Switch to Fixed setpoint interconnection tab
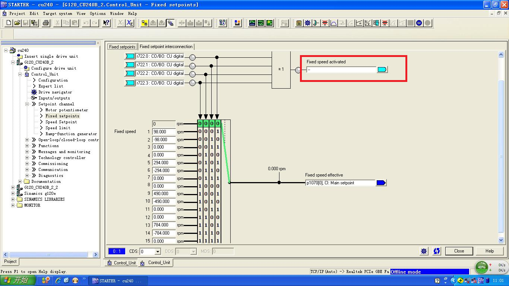The height and width of the screenshot is (286, 509). click(166, 47)
